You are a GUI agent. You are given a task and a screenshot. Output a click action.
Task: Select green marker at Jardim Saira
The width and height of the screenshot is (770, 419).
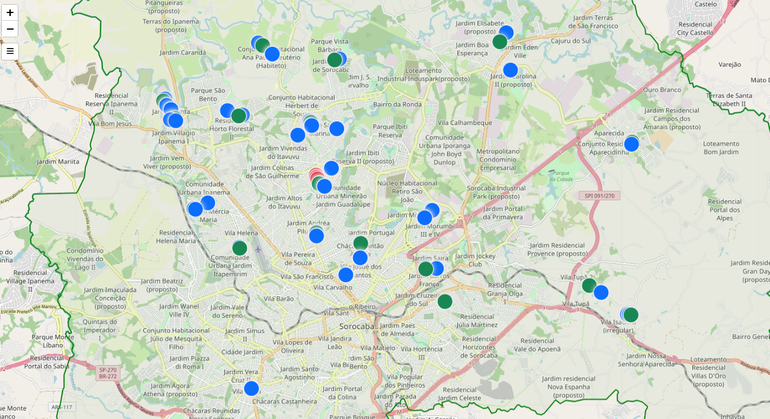[x=426, y=269]
